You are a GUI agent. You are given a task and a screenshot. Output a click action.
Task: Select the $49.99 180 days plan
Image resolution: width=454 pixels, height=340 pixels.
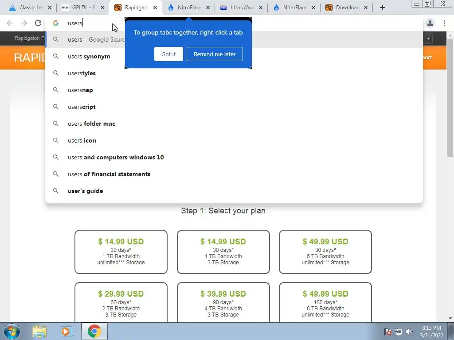pyautogui.click(x=325, y=302)
